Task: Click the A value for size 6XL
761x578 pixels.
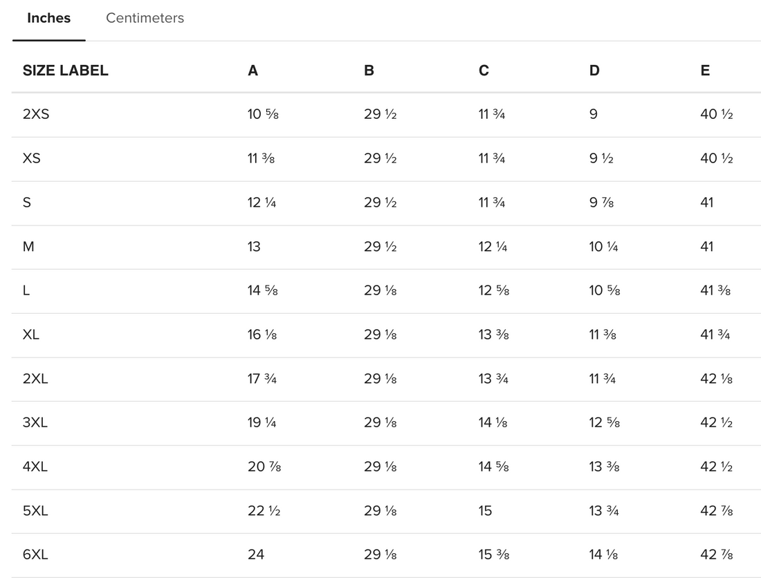Action: (256, 554)
